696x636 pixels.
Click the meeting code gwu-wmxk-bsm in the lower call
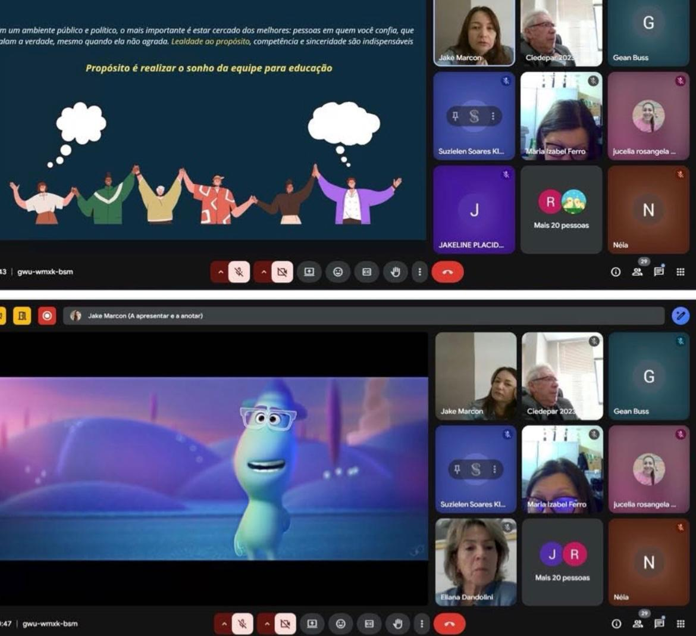pyautogui.click(x=50, y=623)
